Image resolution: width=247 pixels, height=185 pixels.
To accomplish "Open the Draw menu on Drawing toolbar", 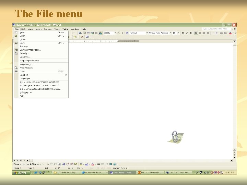I will tap(17, 164).
